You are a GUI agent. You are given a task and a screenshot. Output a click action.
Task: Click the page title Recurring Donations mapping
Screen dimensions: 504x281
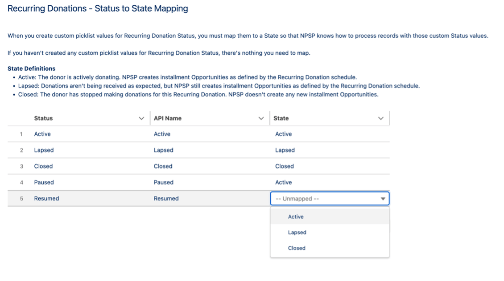98,8
